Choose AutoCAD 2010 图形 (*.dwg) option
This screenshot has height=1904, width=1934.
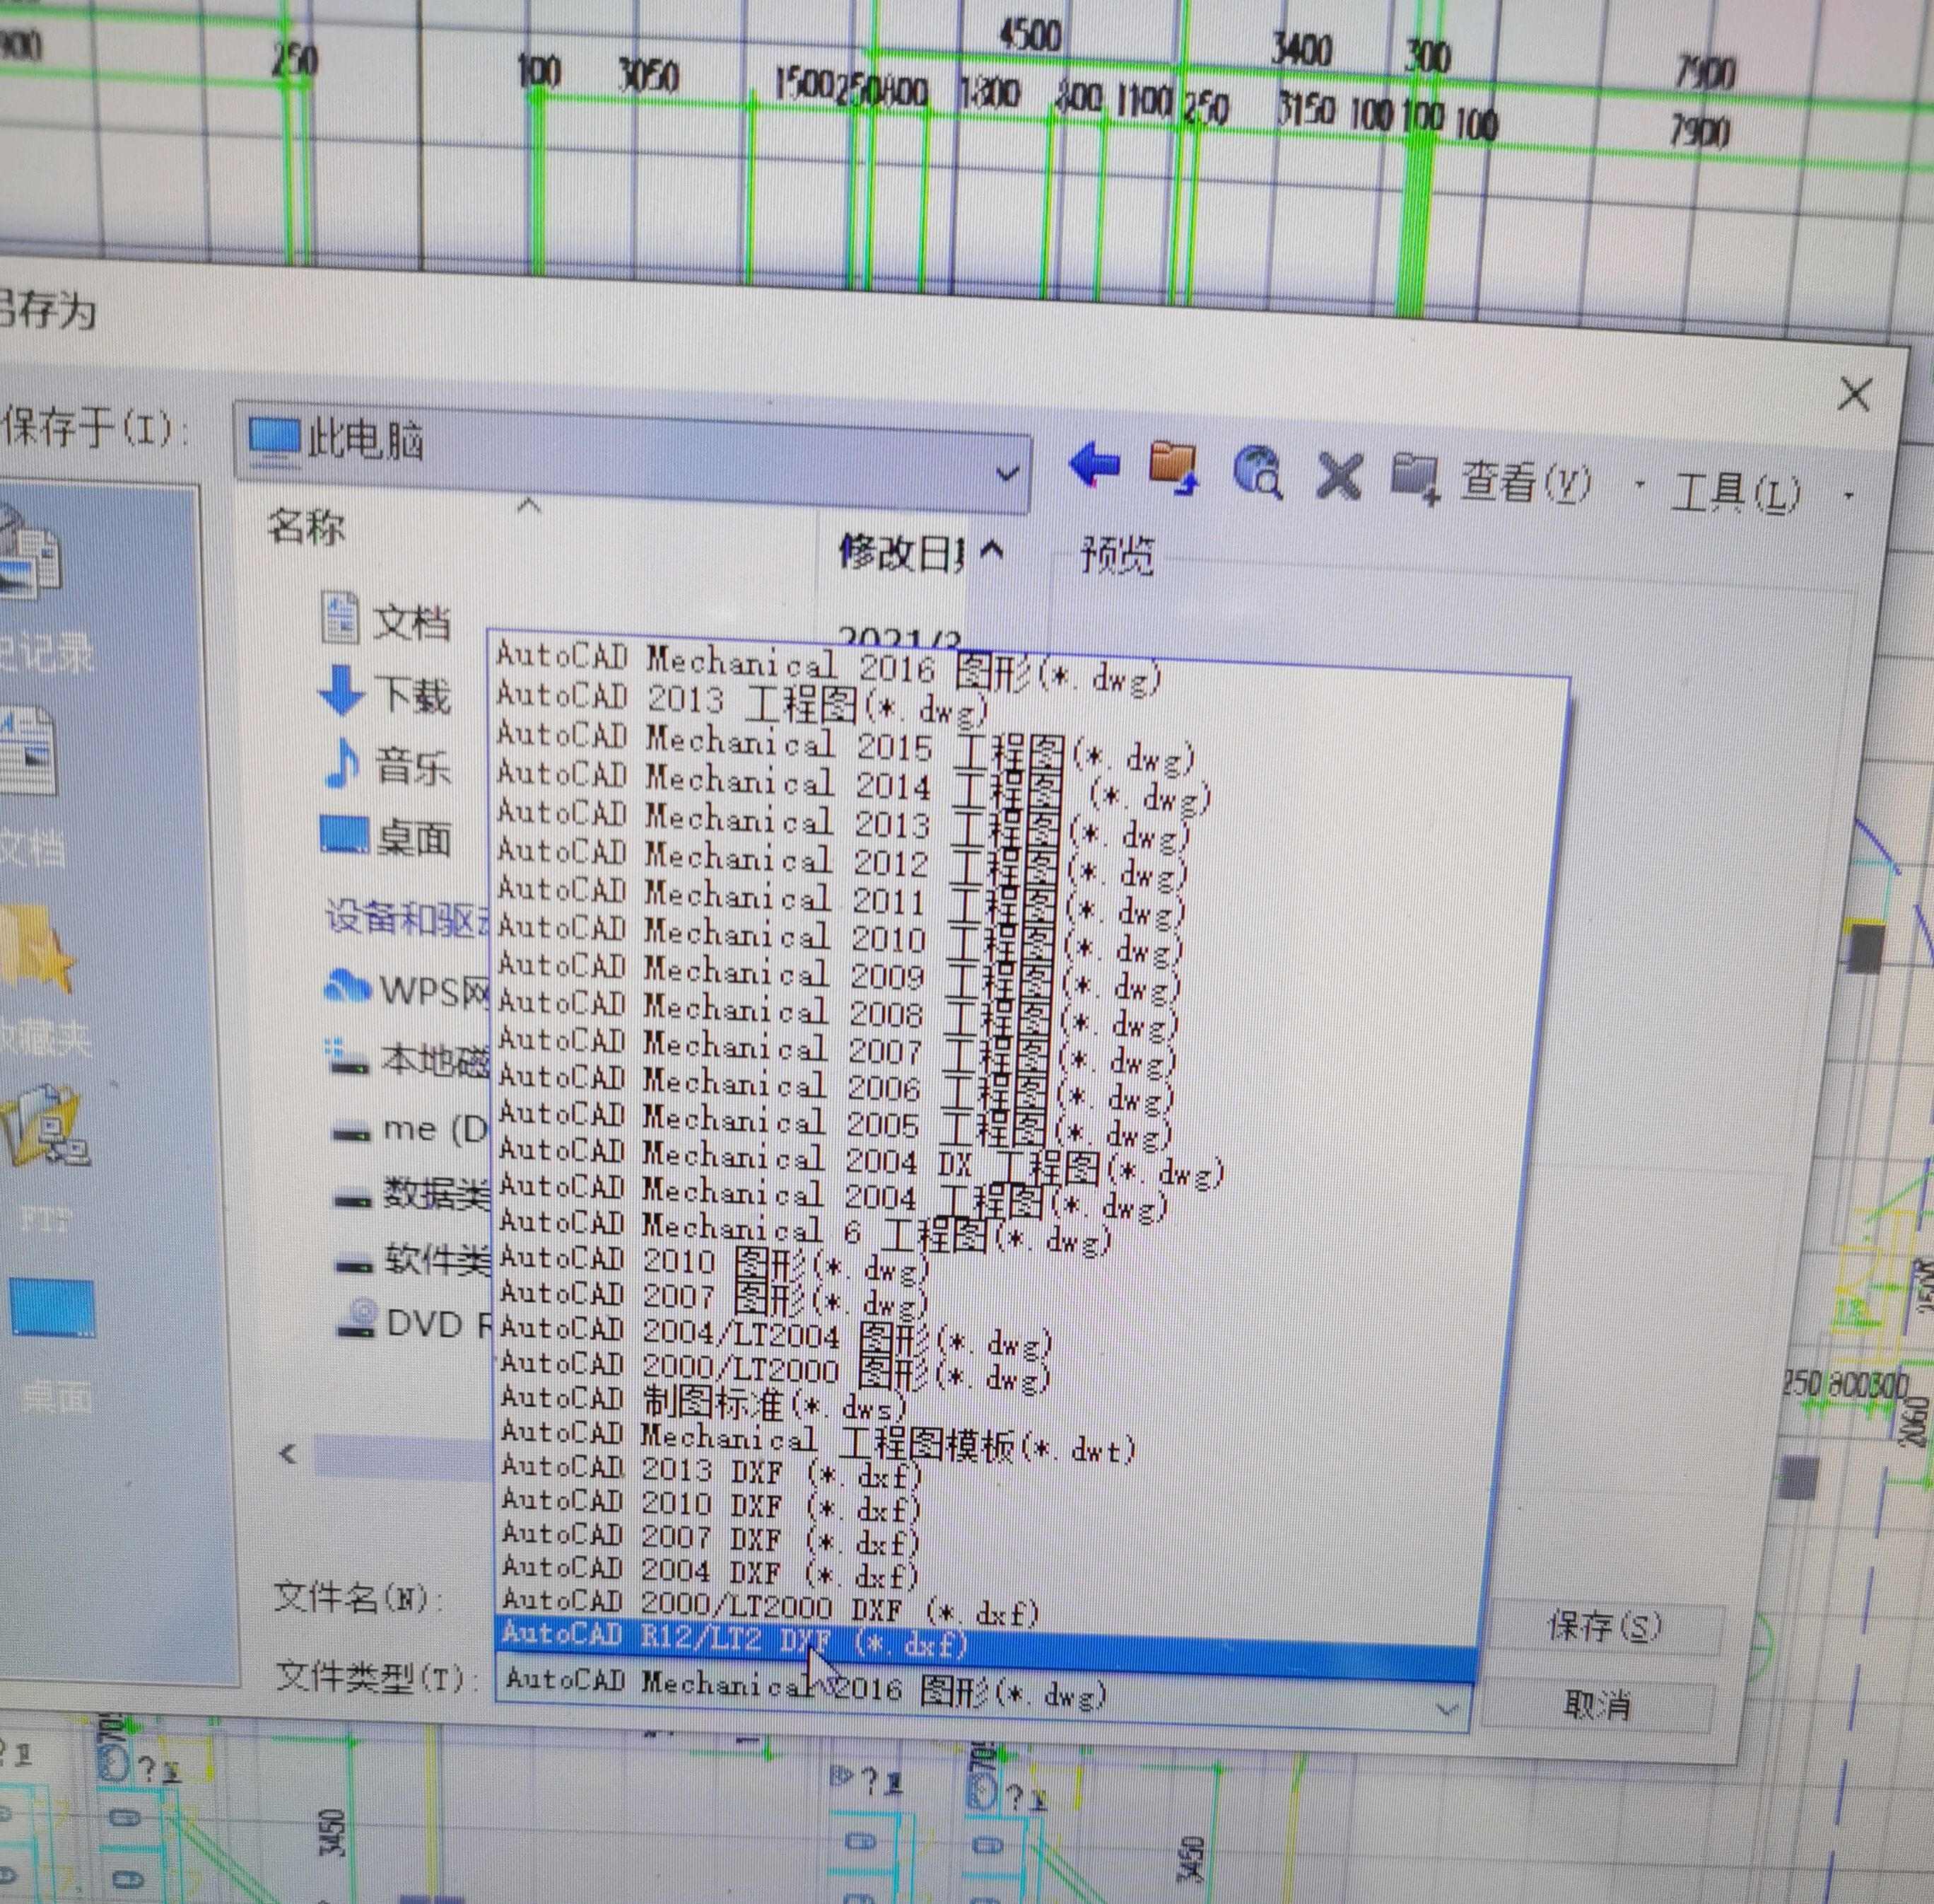(x=714, y=1264)
